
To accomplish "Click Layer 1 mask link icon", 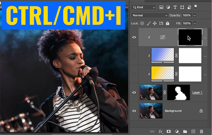I will [x=165, y=93].
